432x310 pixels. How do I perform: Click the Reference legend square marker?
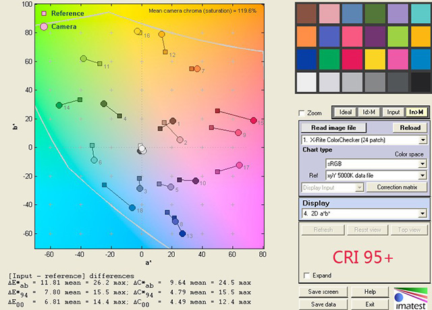44,13
